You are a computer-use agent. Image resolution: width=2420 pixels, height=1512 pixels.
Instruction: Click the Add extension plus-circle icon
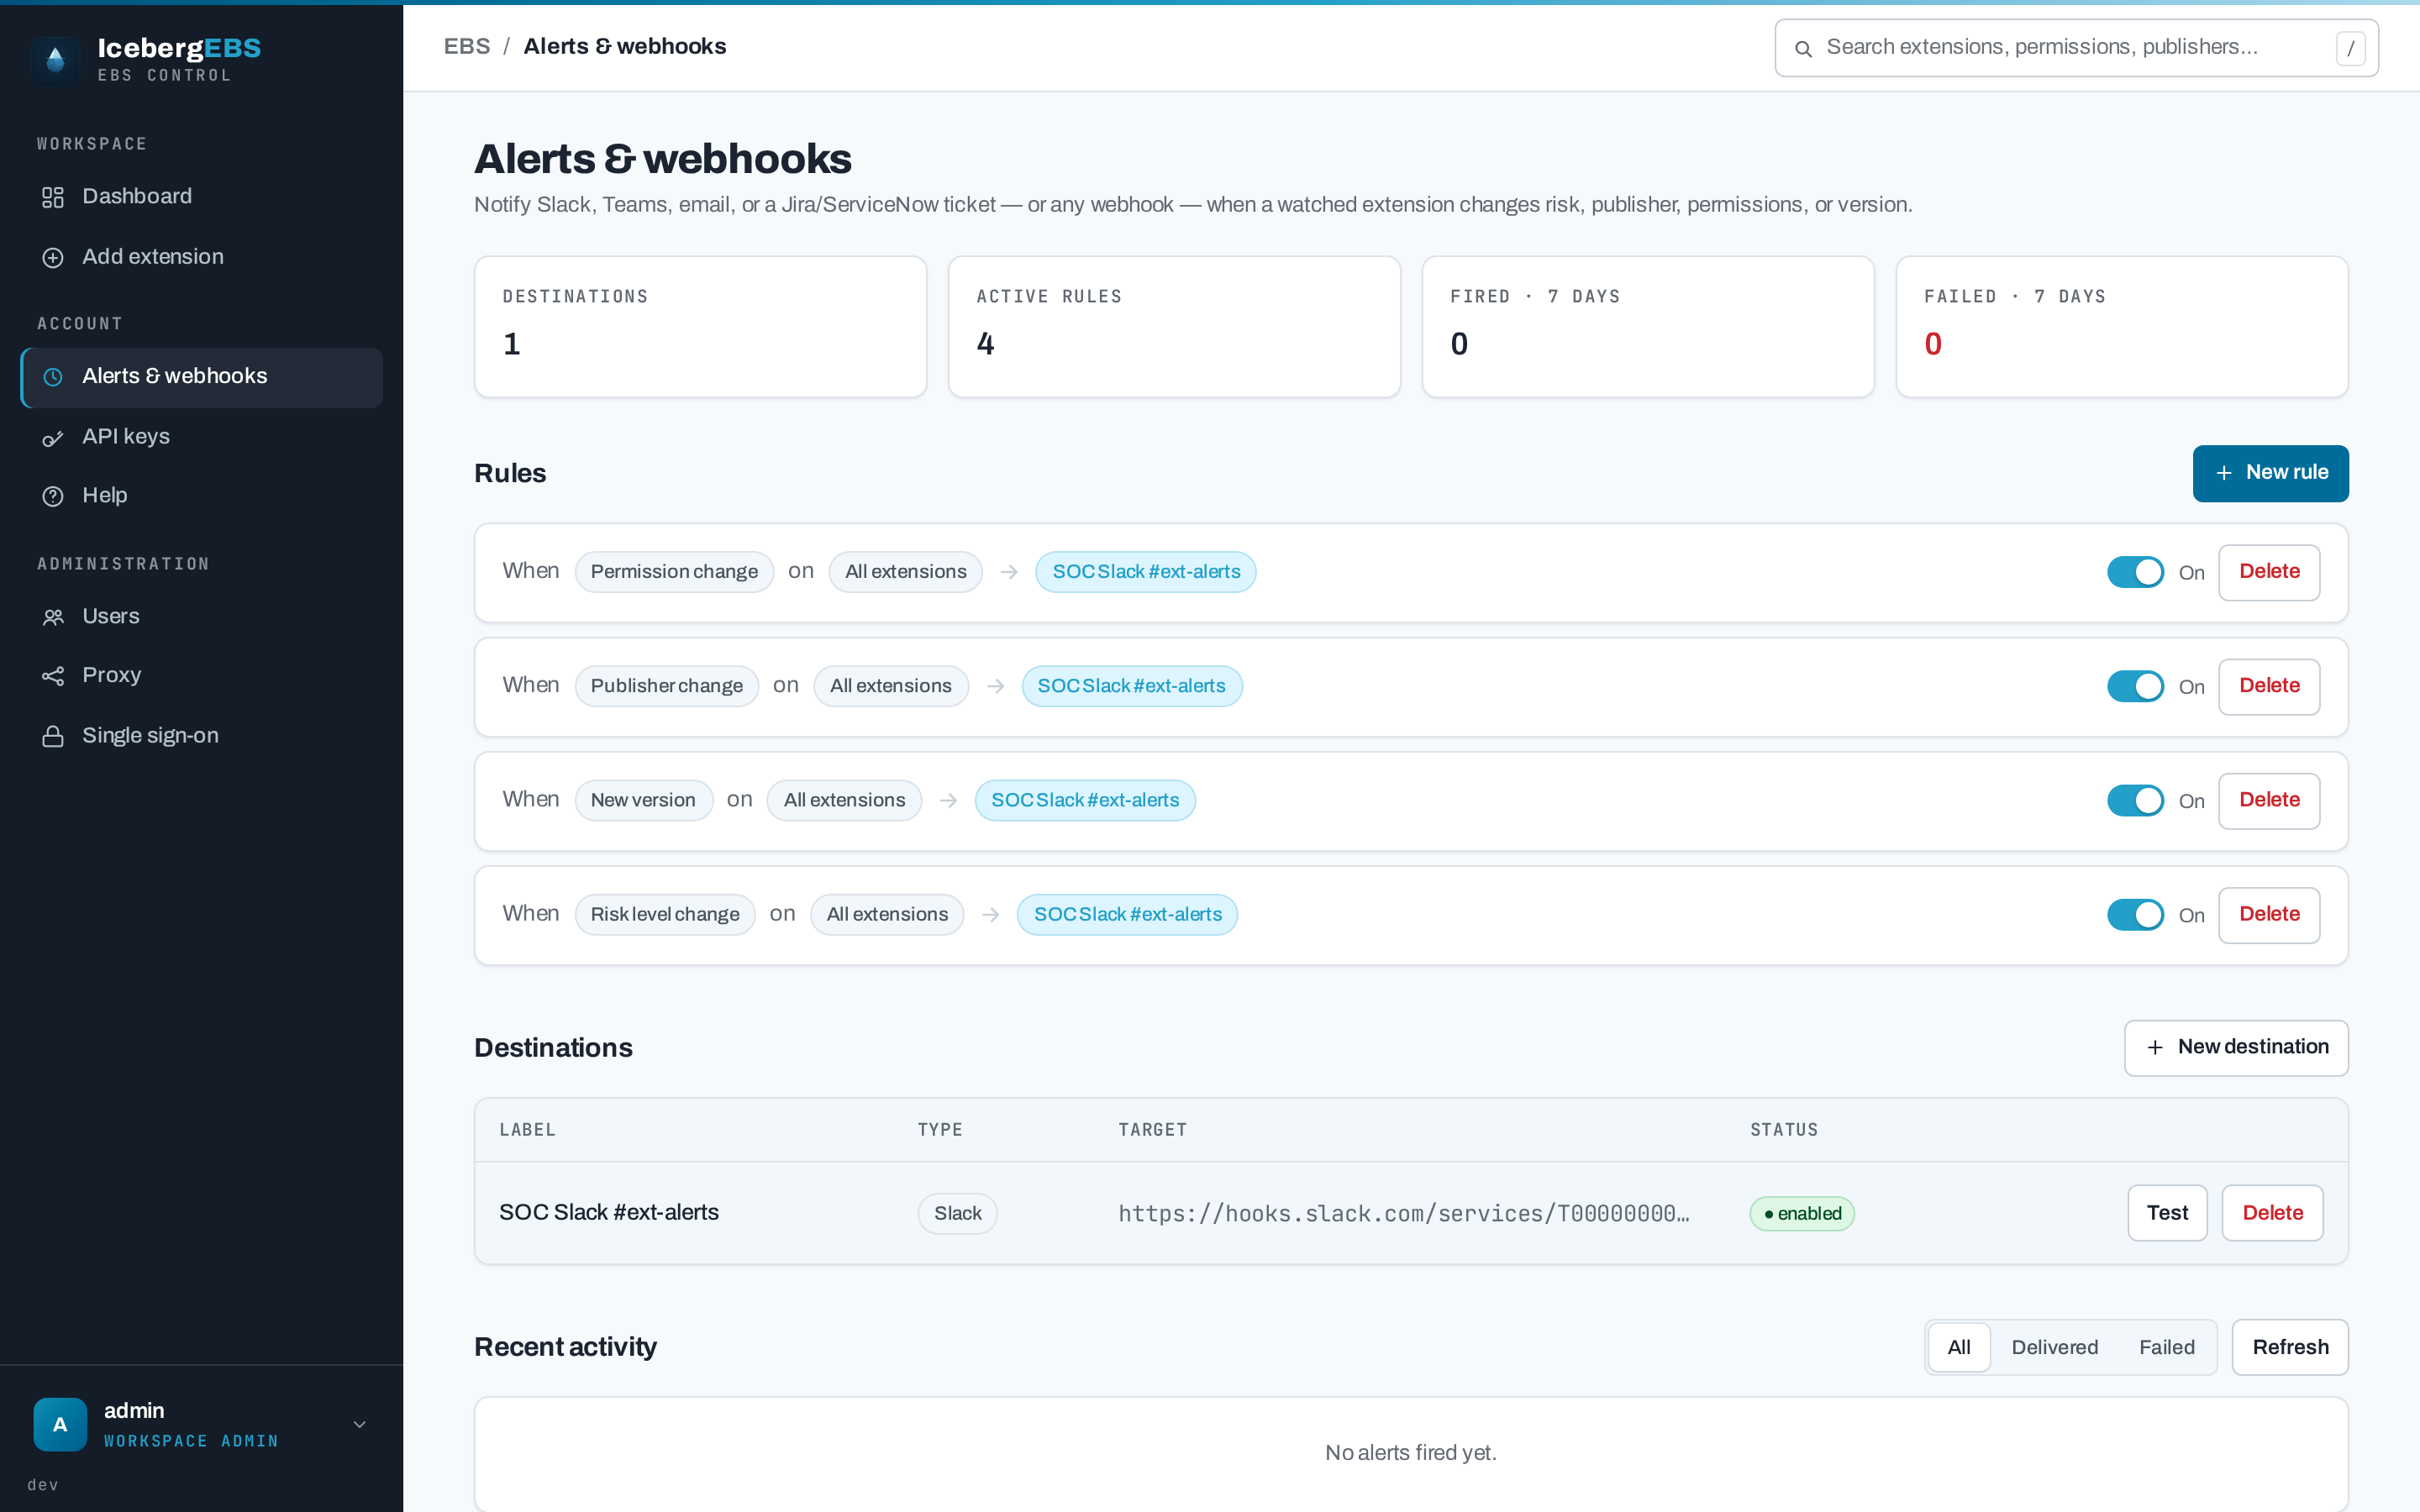pos(53,258)
